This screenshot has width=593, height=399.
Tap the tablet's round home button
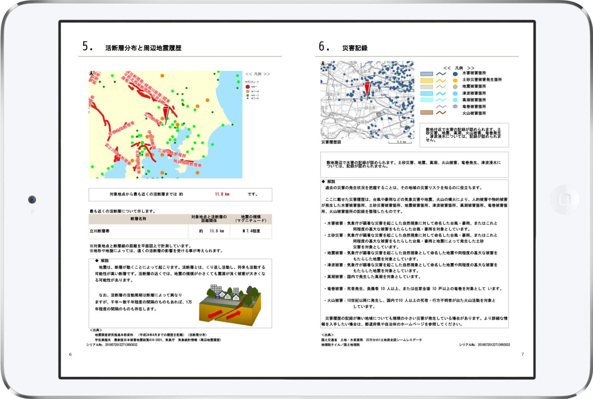tap(565, 199)
